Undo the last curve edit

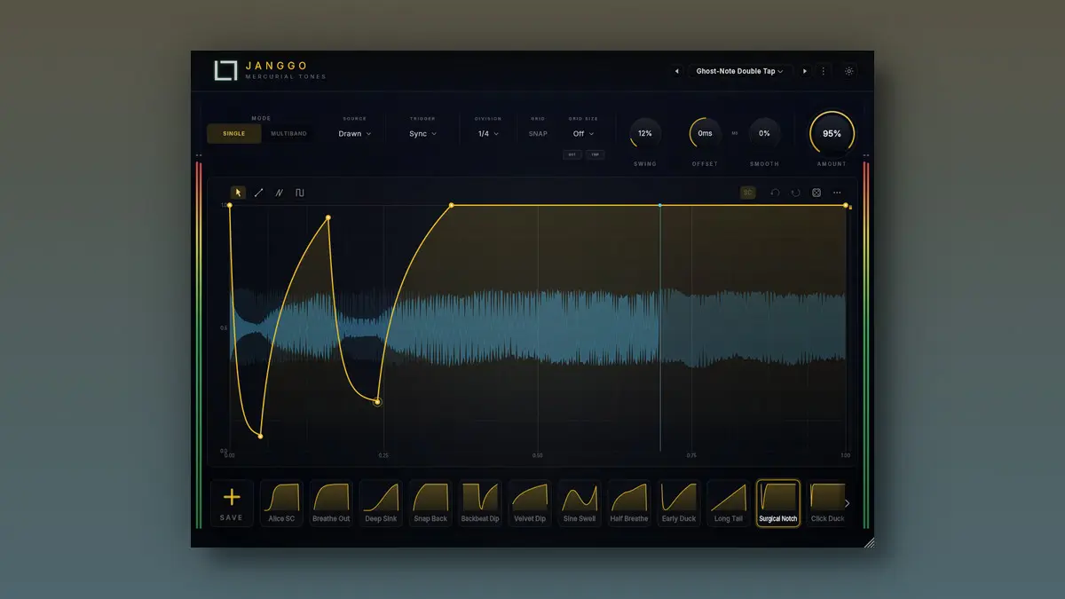(x=775, y=193)
